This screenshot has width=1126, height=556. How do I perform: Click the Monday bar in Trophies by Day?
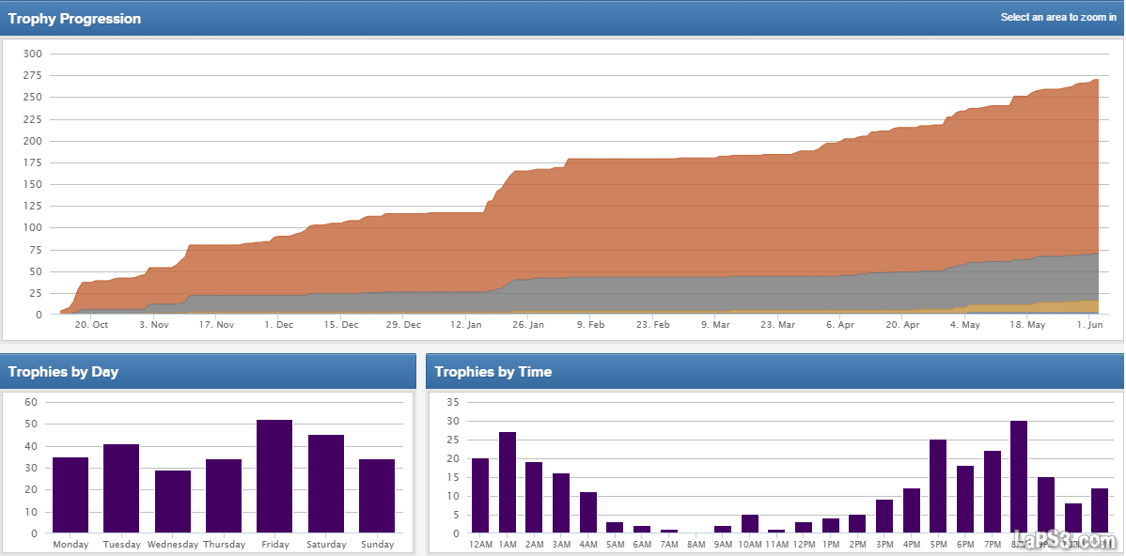pyautogui.click(x=70, y=495)
